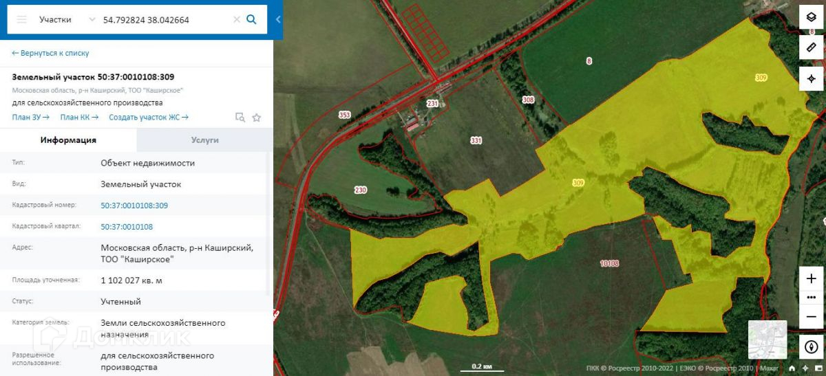This screenshot has width=826, height=376.
Task: Open cadastral quarter 50:37:0010108 link
Action: coord(127,226)
